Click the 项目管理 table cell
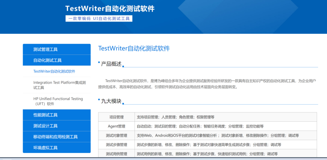 click(x=117, y=117)
